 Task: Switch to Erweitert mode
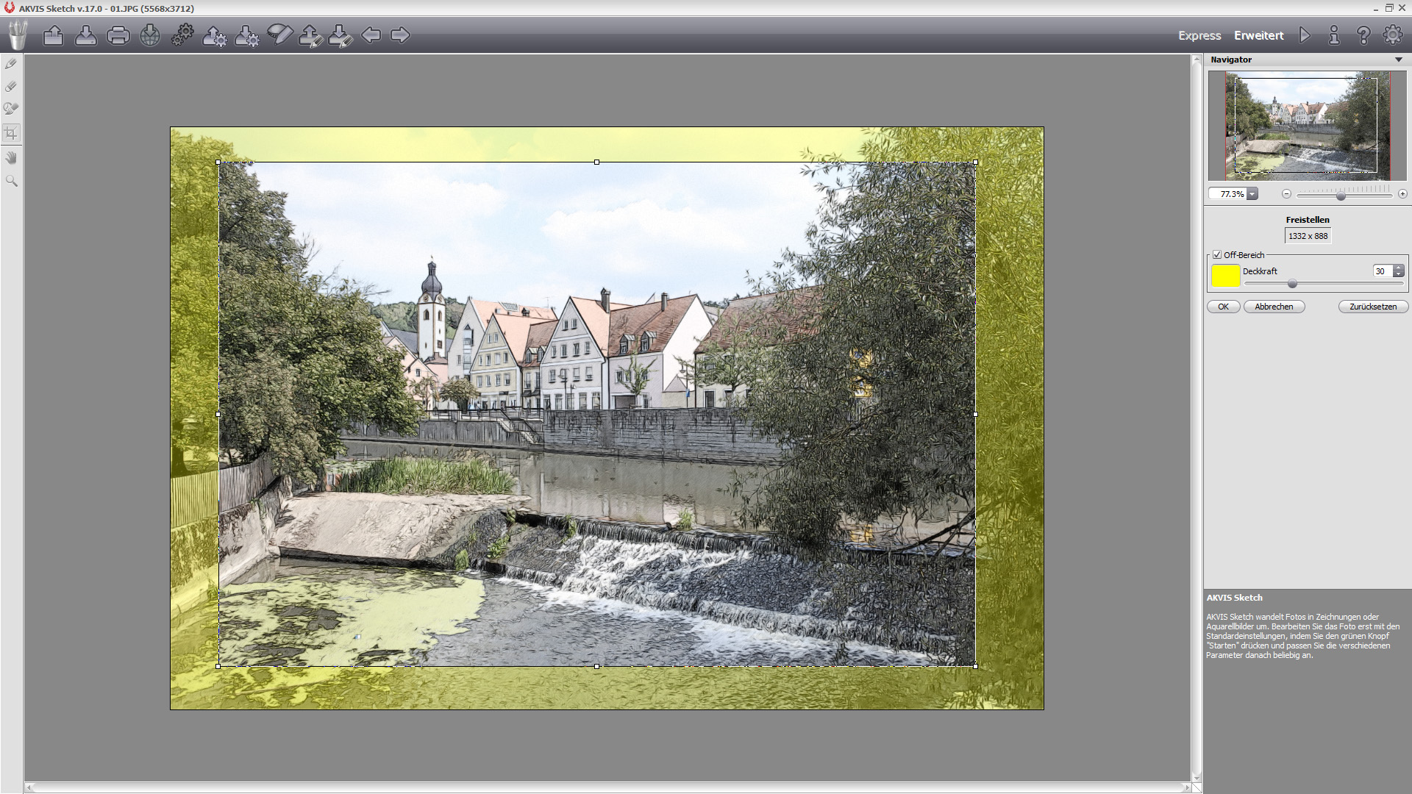[1258, 35]
